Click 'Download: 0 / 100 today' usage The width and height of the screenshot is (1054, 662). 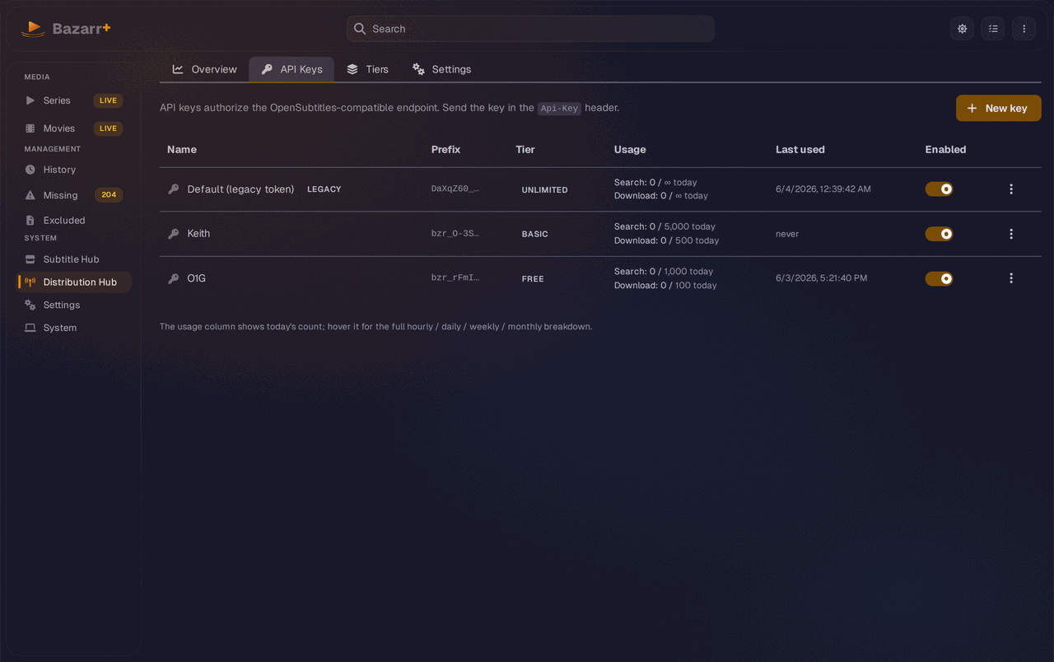pyautogui.click(x=665, y=286)
